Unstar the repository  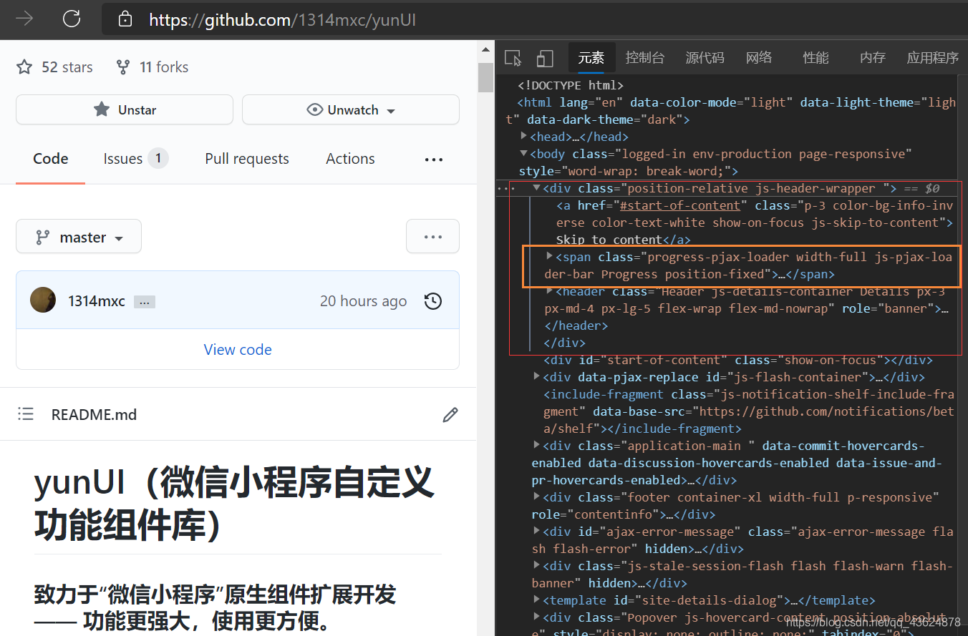[x=124, y=109]
